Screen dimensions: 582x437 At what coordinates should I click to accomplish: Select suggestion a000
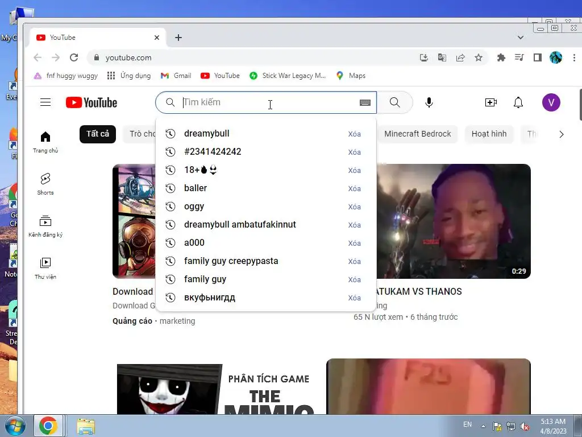click(x=266, y=243)
